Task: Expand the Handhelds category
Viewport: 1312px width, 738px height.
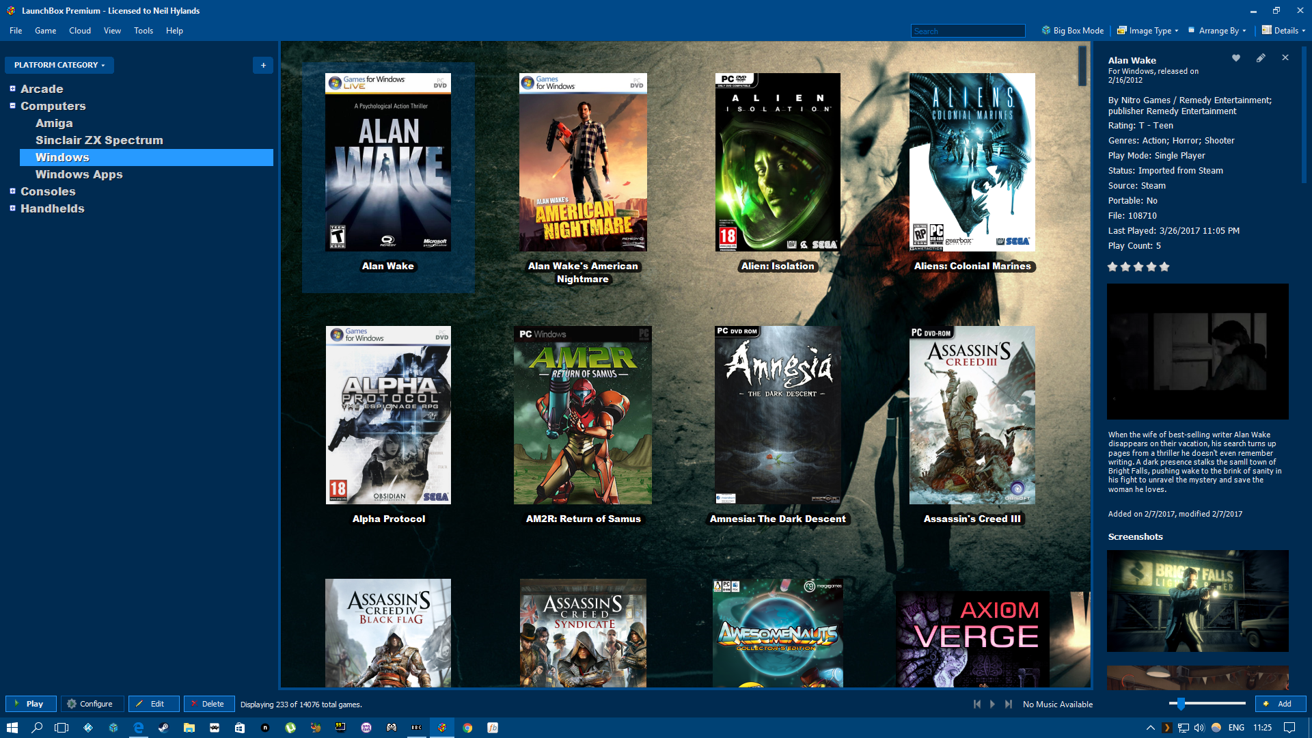Action: [12, 208]
